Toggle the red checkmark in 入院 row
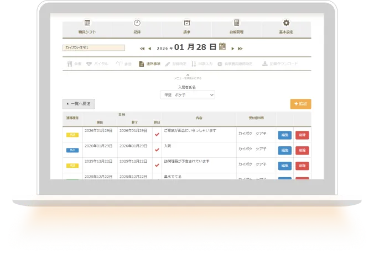The width and height of the screenshot is (374, 255). tap(157, 150)
